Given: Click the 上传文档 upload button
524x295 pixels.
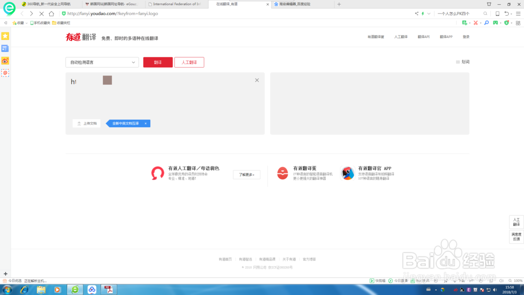Looking at the screenshot, I should point(86,123).
